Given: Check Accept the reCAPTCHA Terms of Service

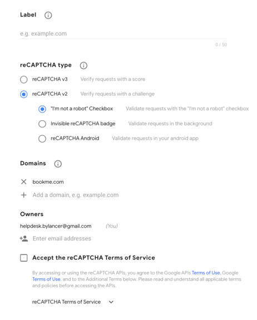Looking at the screenshot, I should coord(24,258).
